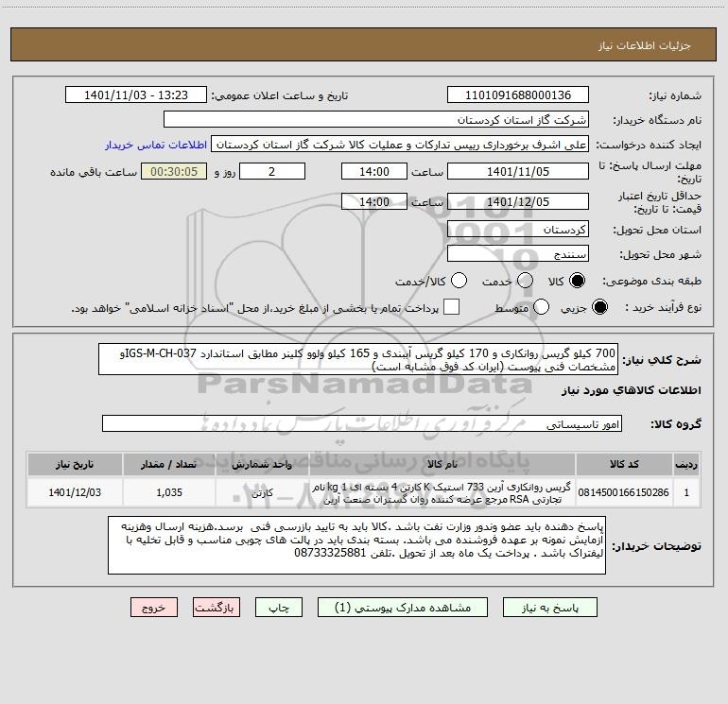Click the need date cell 1401/12/03

(75, 492)
